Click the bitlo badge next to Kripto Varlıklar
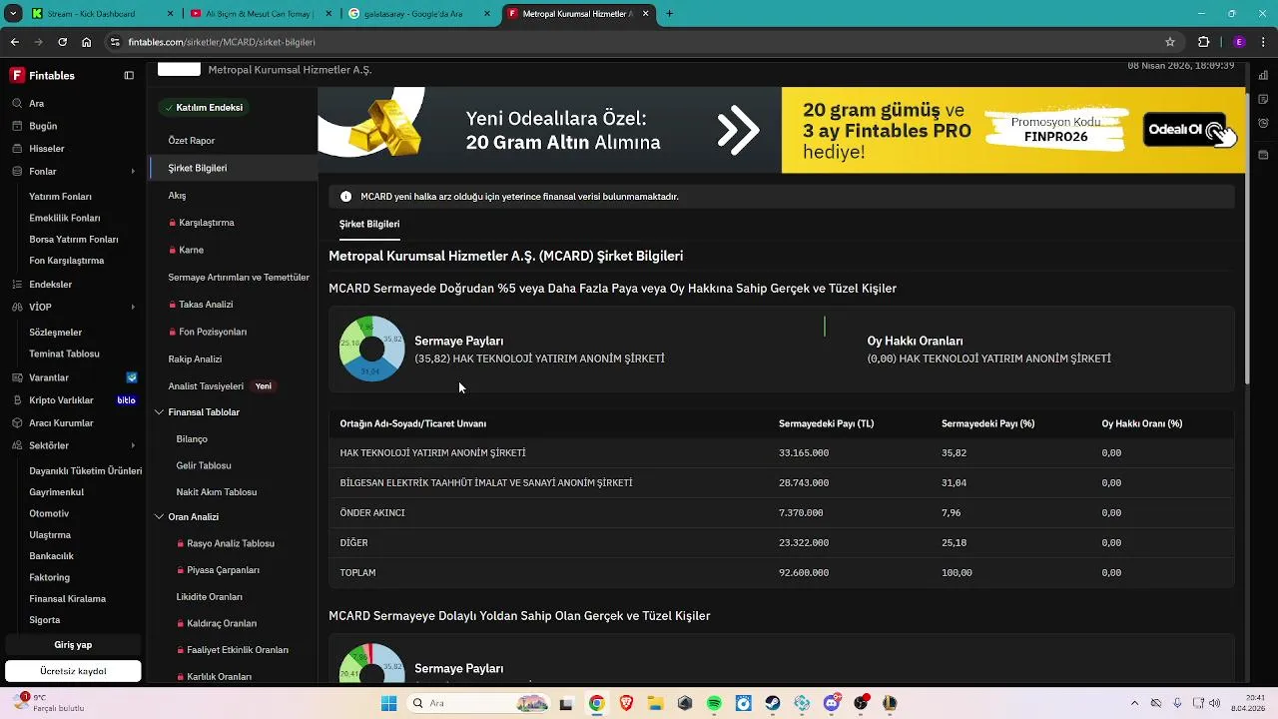The image size is (1278, 719). tap(127, 400)
